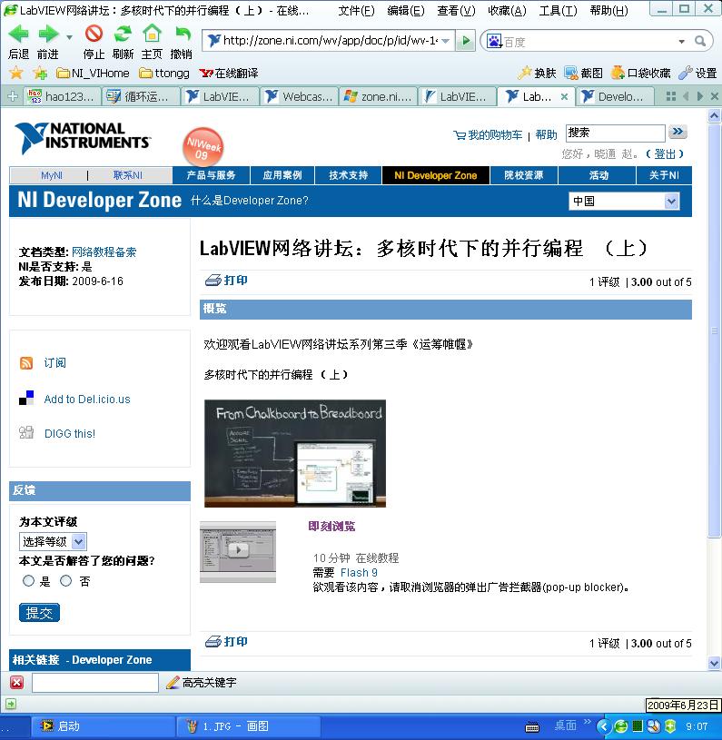The image size is (722, 740).
Task: Click Add to Del.icio.us link
Action: point(87,400)
